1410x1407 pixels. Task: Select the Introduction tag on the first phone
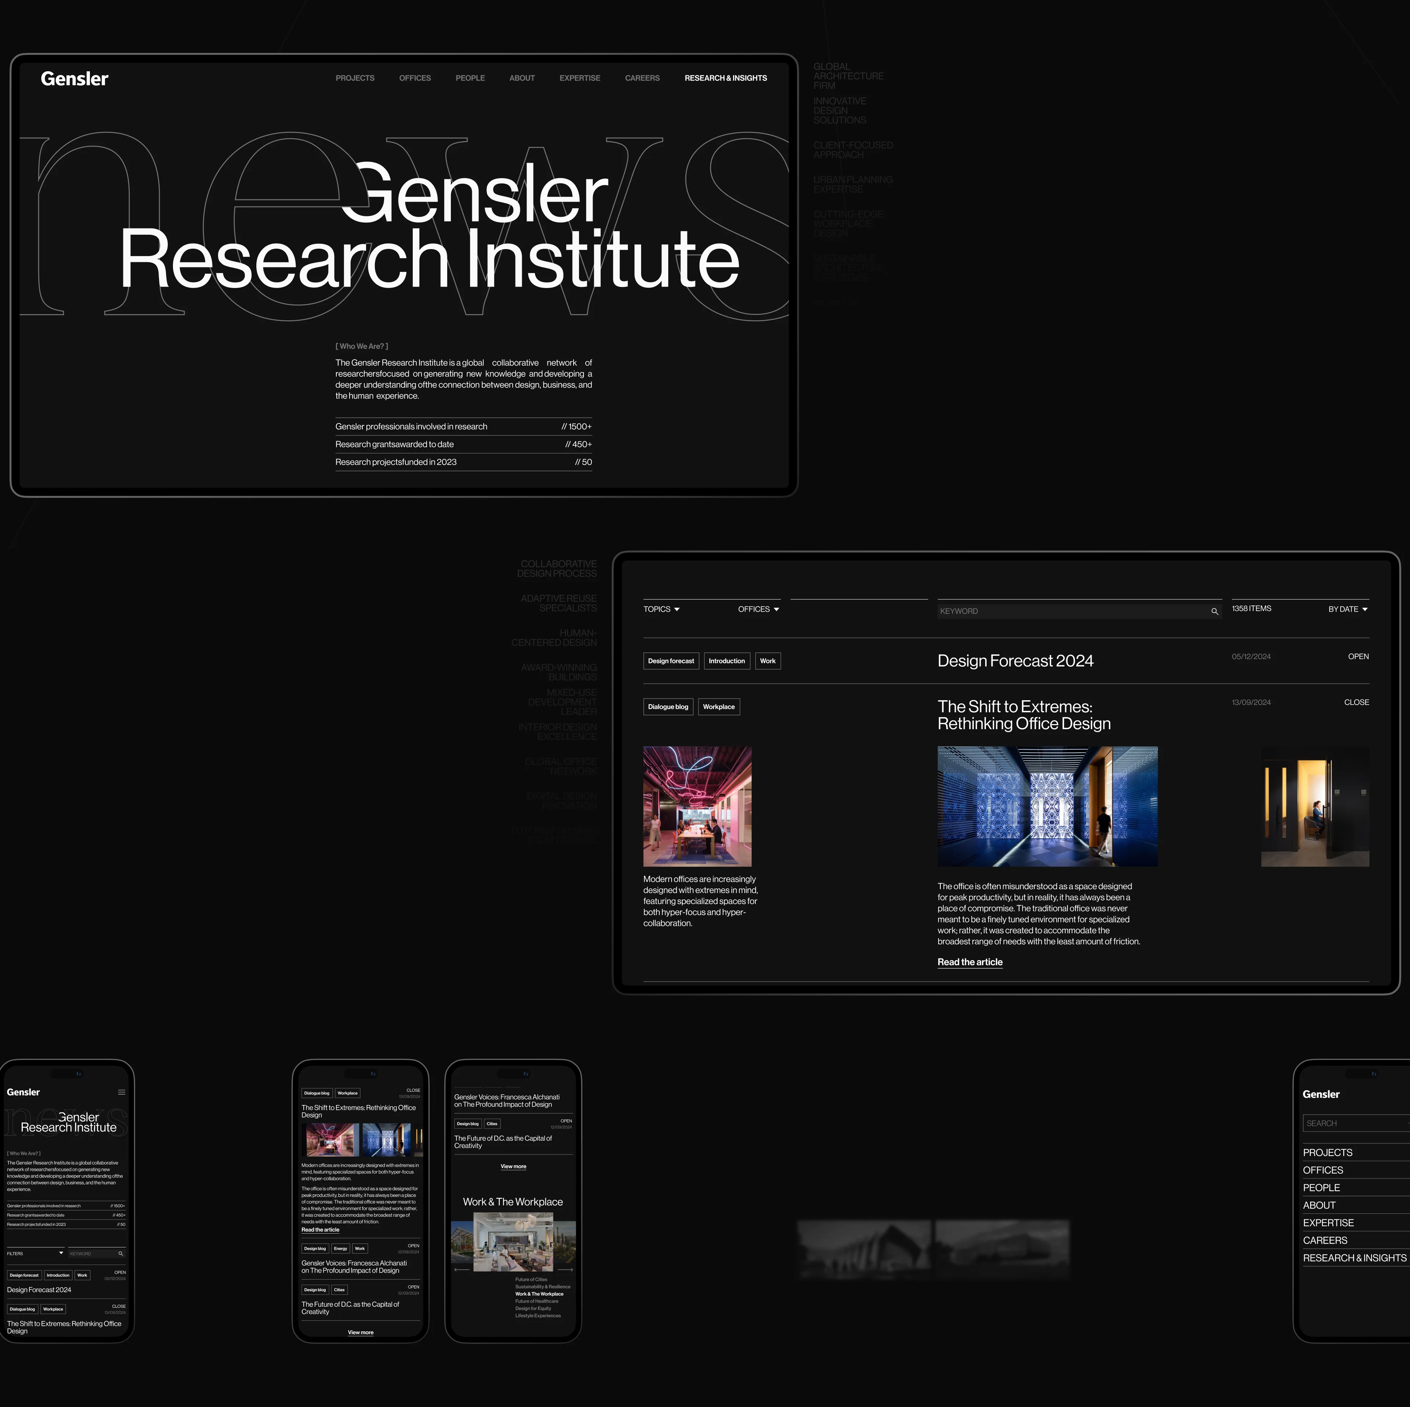pyautogui.click(x=58, y=1275)
